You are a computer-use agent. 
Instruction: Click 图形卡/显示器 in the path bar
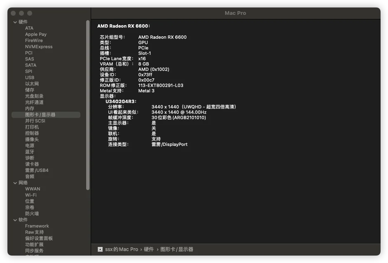176,249
